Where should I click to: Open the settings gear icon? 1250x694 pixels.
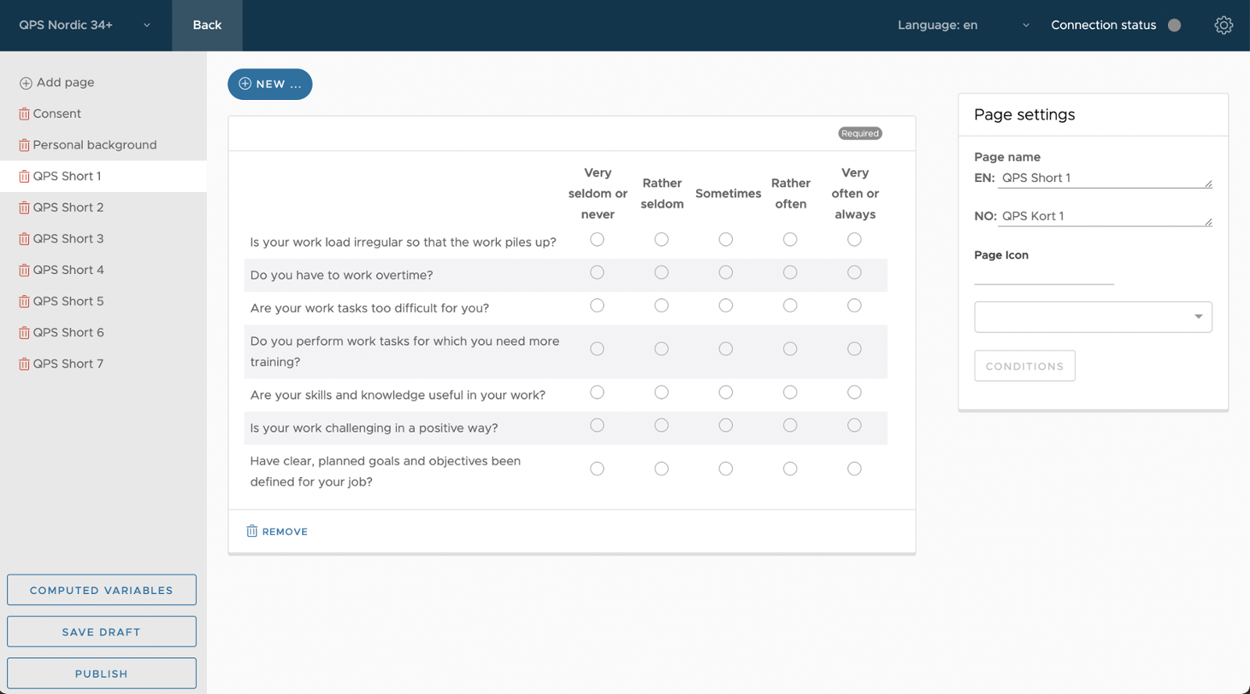coord(1223,25)
